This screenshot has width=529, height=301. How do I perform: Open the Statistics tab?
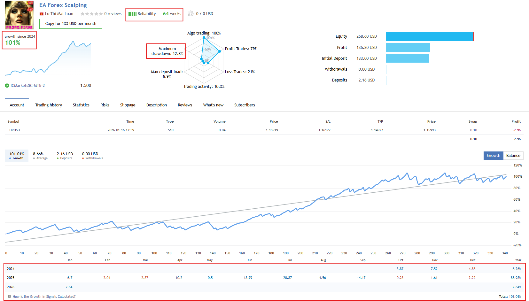(x=81, y=105)
